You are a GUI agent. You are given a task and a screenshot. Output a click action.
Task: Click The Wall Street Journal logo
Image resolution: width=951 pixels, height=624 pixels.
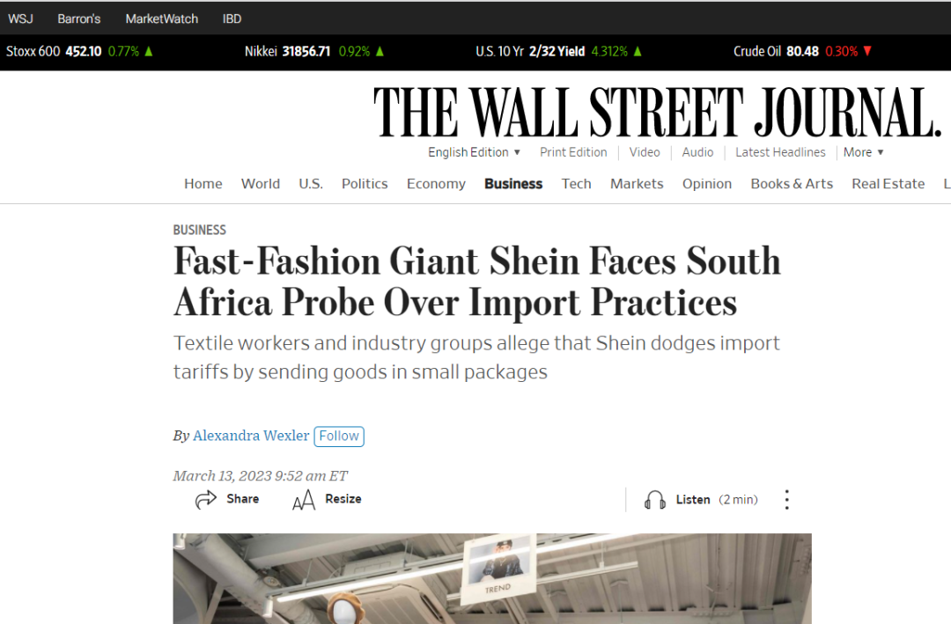pos(657,113)
